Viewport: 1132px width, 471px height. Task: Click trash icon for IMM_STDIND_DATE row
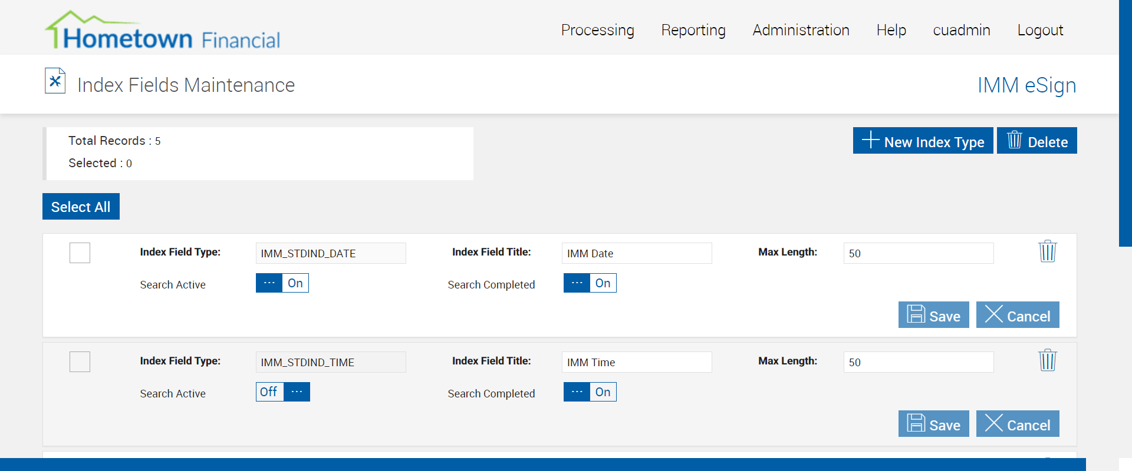pyautogui.click(x=1047, y=251)
